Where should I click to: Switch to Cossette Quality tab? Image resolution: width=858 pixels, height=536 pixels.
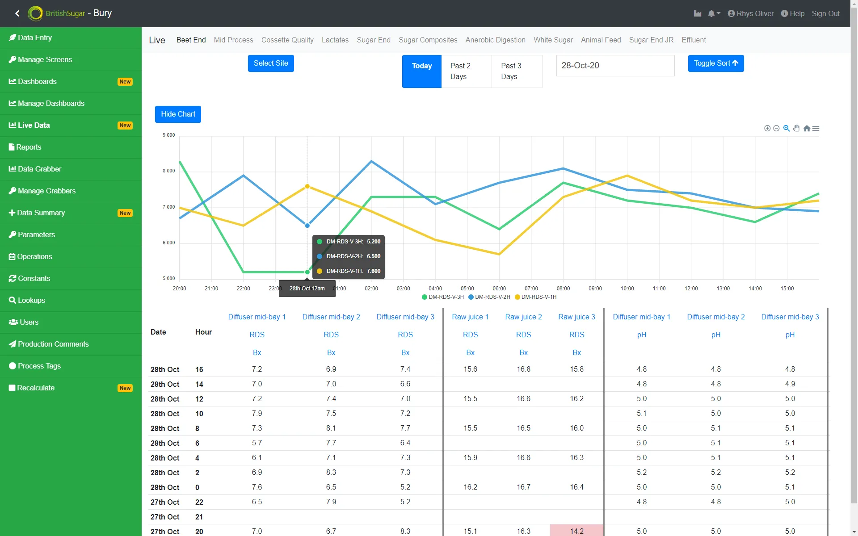coord(287,40)
